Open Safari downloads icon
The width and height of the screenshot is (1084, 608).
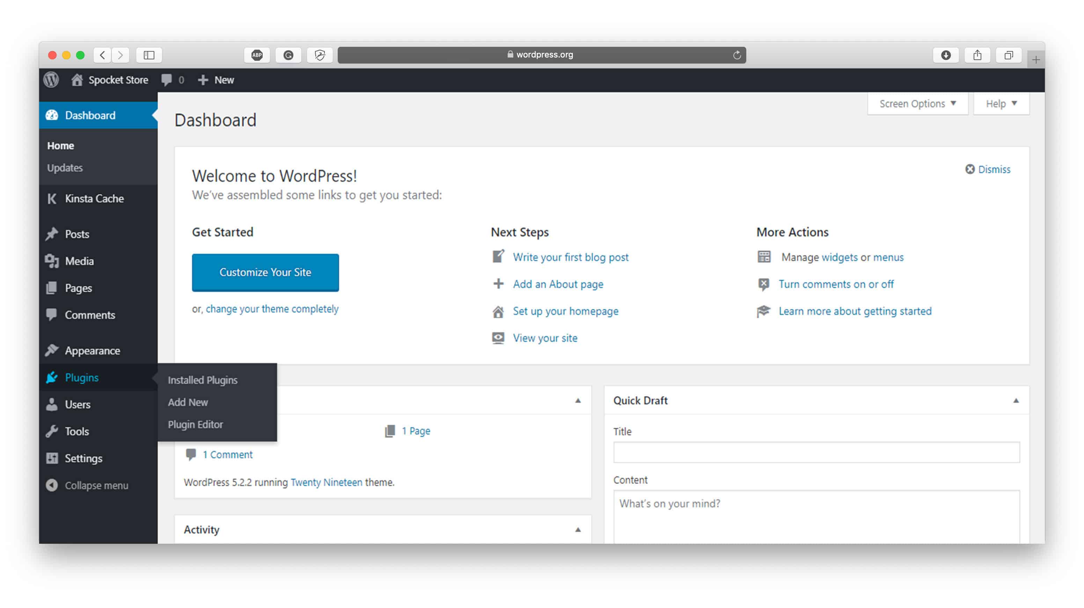[x=946, y=55]
